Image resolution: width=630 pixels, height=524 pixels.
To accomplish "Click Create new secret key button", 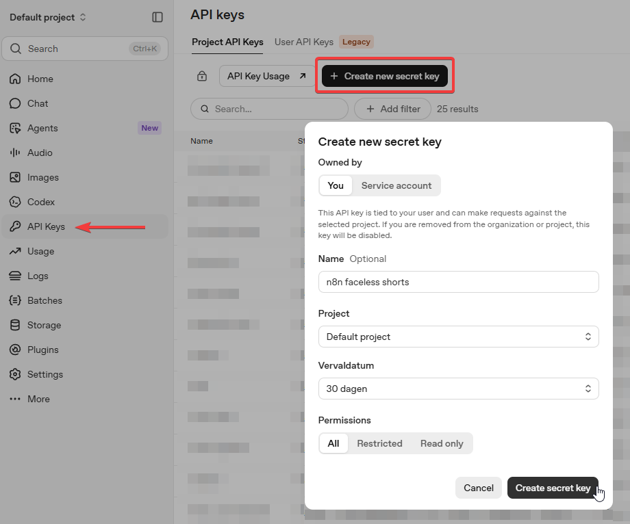I will [385, 76].
